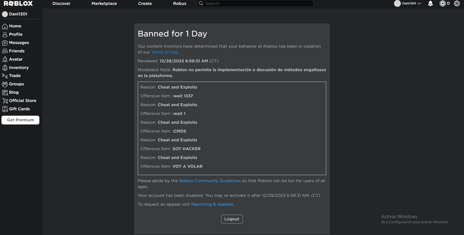Open the settings gear icon
The height and width of the screenshot is (235, 464).
(x=457, y=4)
